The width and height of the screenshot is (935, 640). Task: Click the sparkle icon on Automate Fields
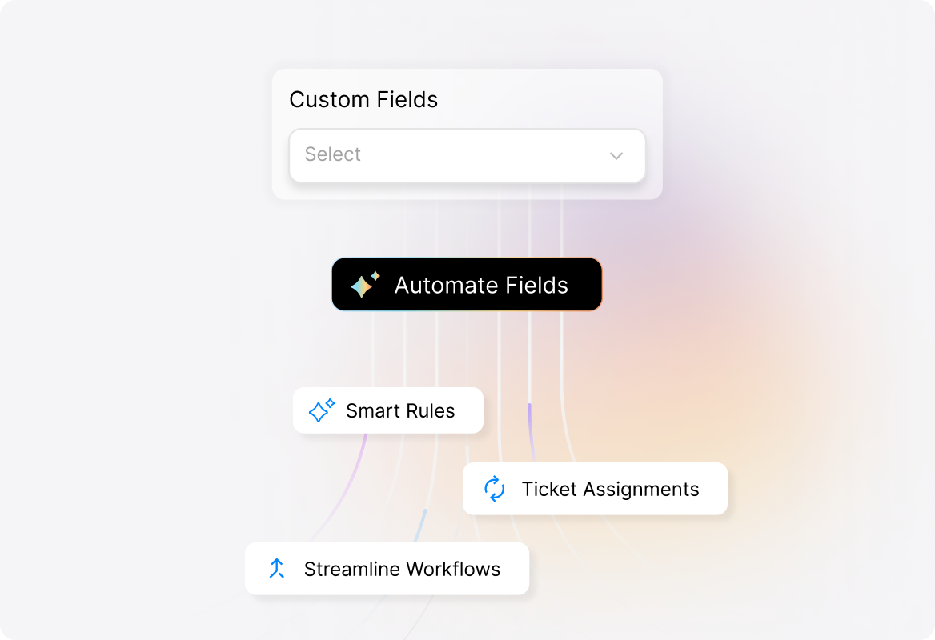point(363,284)
